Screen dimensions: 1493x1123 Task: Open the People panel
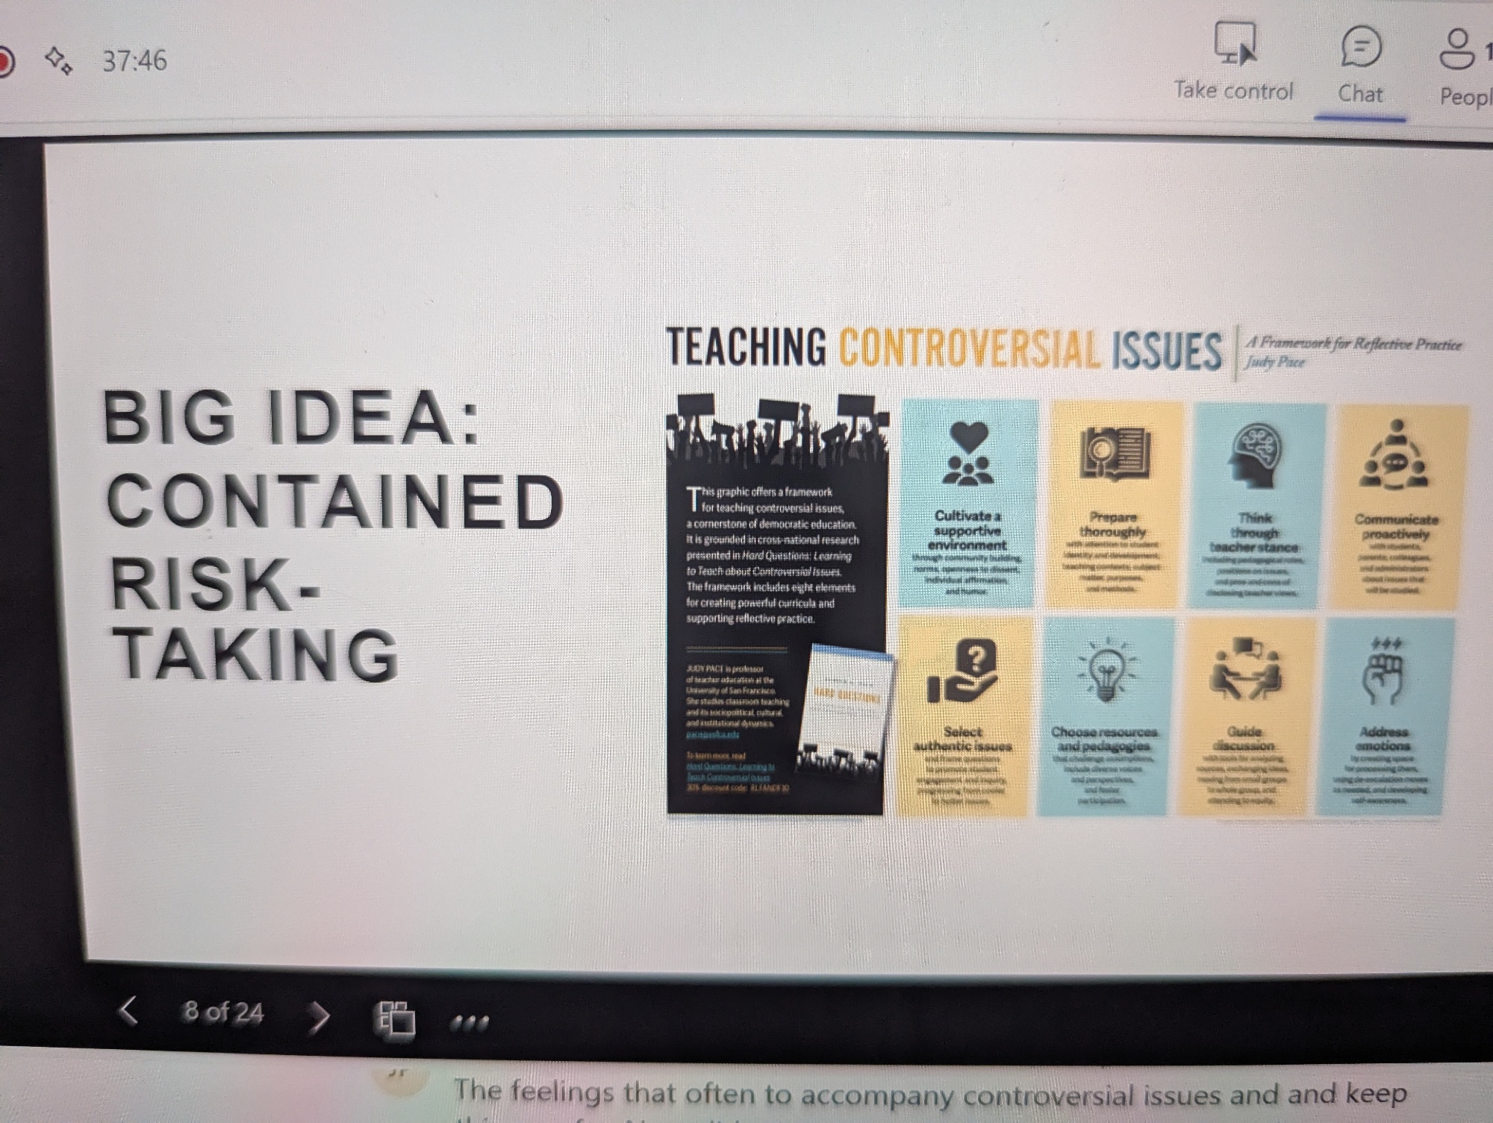click(x=1457, y=49)
